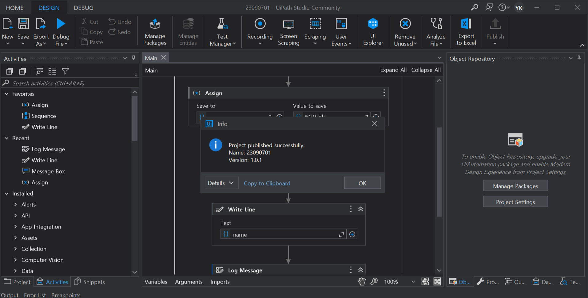
Task: Switch to the HOME ribbon tab
Action: tap(15, 8)
